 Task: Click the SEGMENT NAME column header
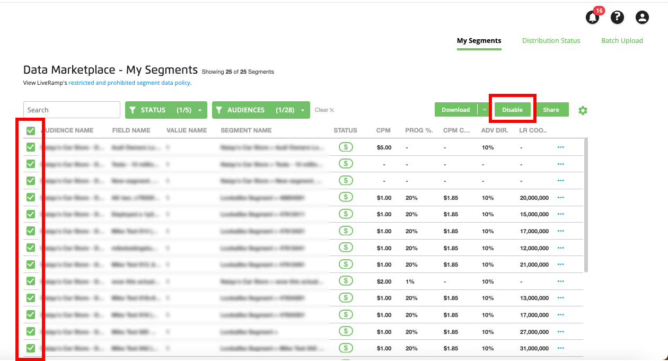click(246, 130)
